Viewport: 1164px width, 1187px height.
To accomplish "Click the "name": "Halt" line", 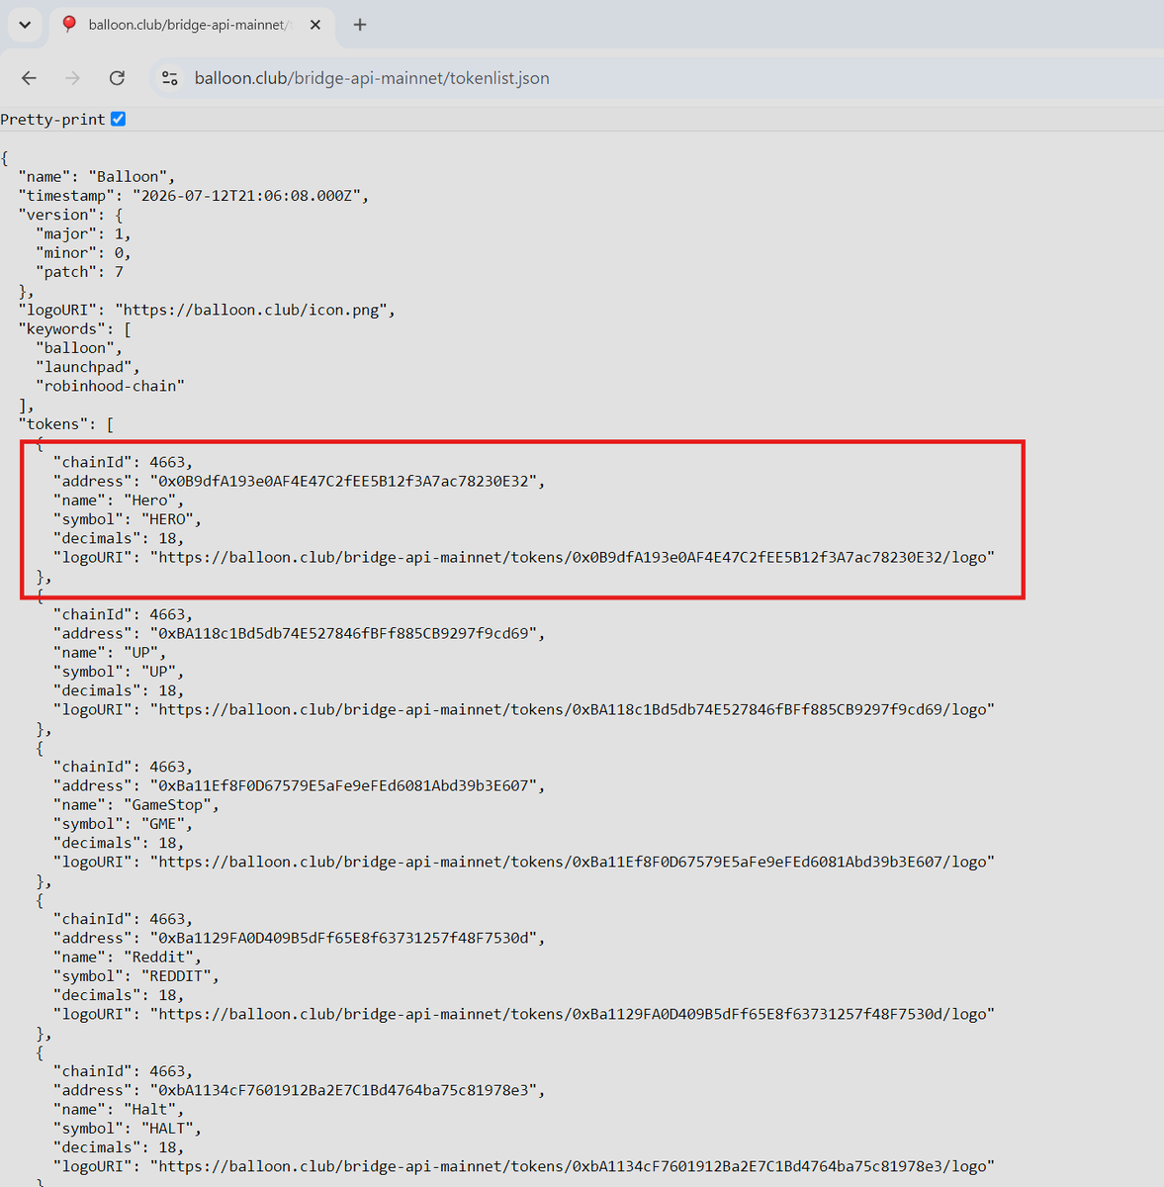I will 119,1110.
